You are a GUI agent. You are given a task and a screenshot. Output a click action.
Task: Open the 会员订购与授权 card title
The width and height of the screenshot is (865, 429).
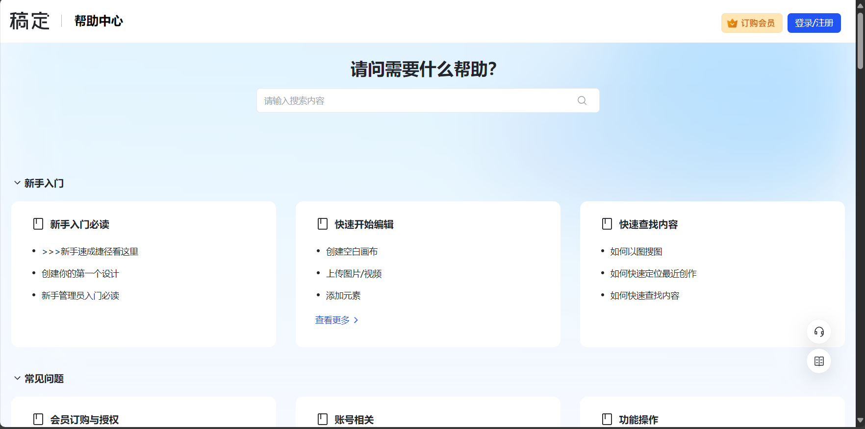pos(84,420)
